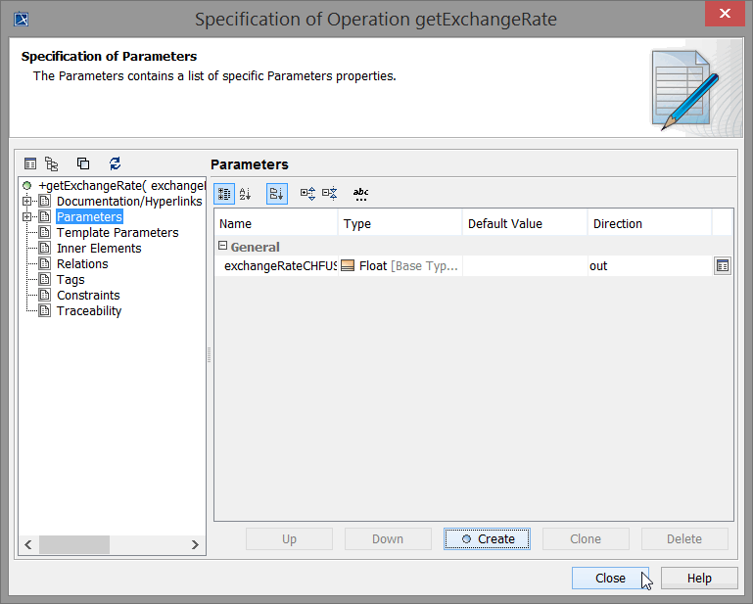This screenshot has width=753, height=604.
Task: Expand the Parameters tree node
Action: [26, 217]
